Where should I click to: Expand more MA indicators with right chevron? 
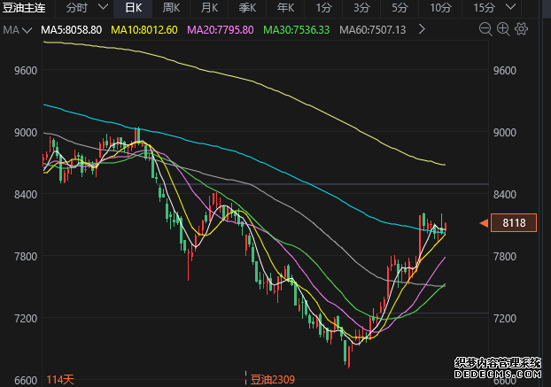tap(422, 29)
